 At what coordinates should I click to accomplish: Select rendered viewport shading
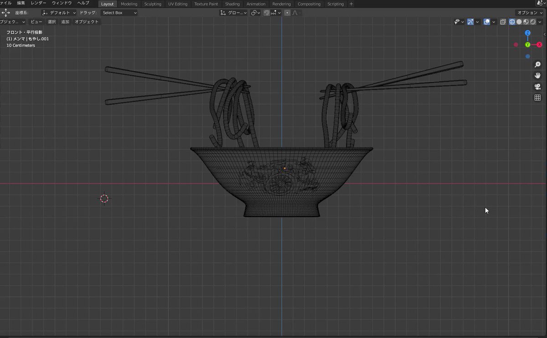[x=532, y=21]
